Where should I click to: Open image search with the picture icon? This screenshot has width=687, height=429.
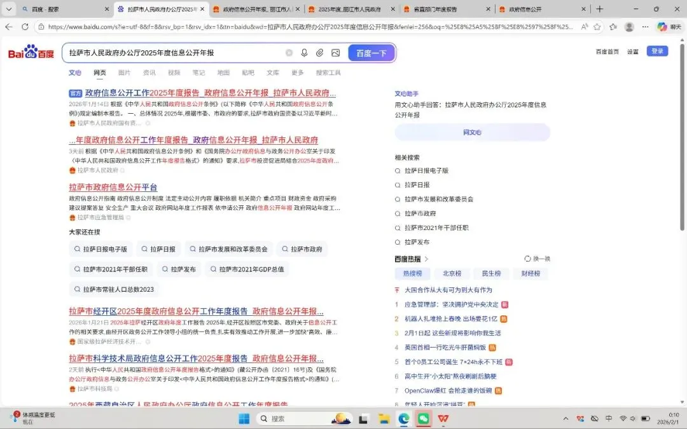coord(336,53)
